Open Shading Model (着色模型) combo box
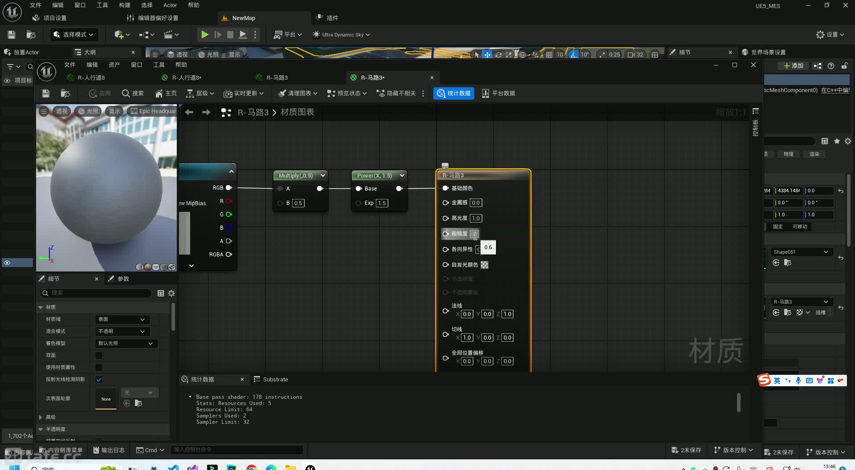The image size is (855, 470). tap(126, 344)
